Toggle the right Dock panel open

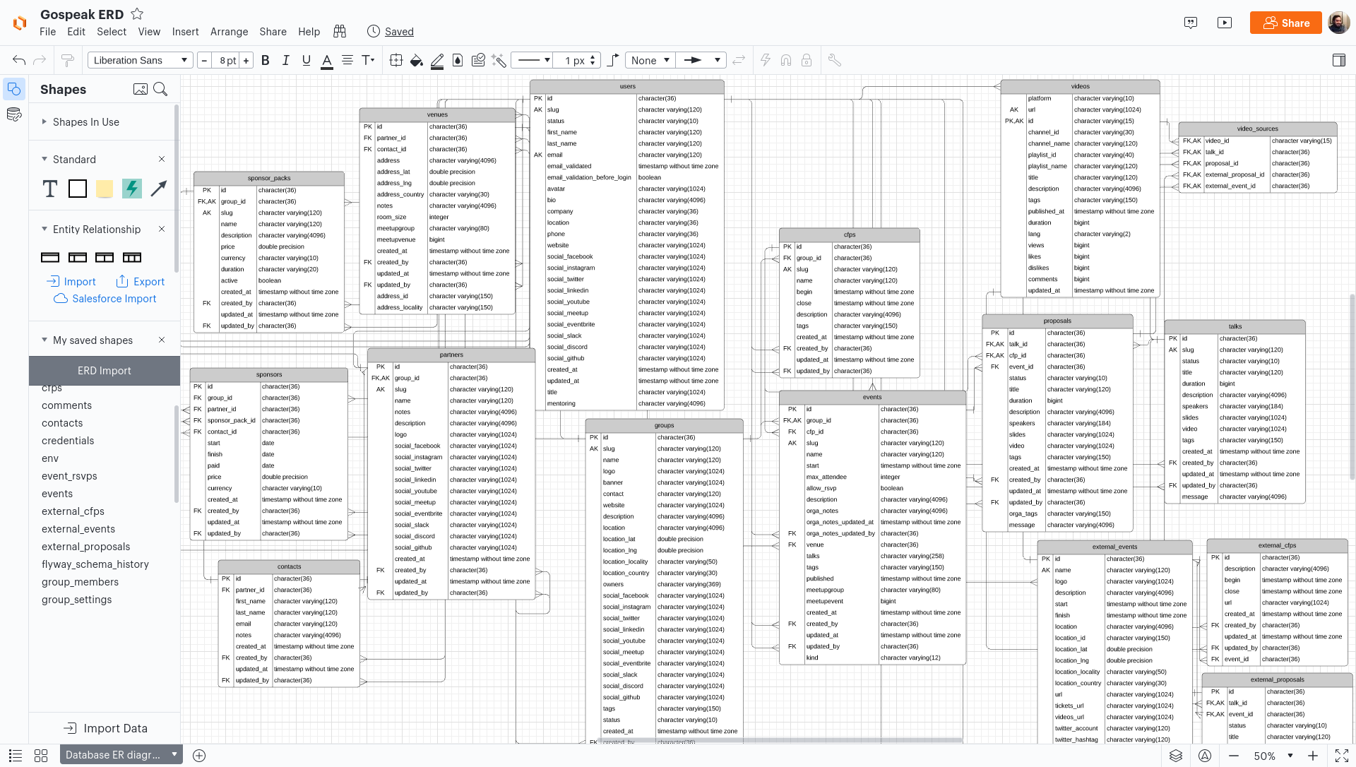click(1340, 60)
